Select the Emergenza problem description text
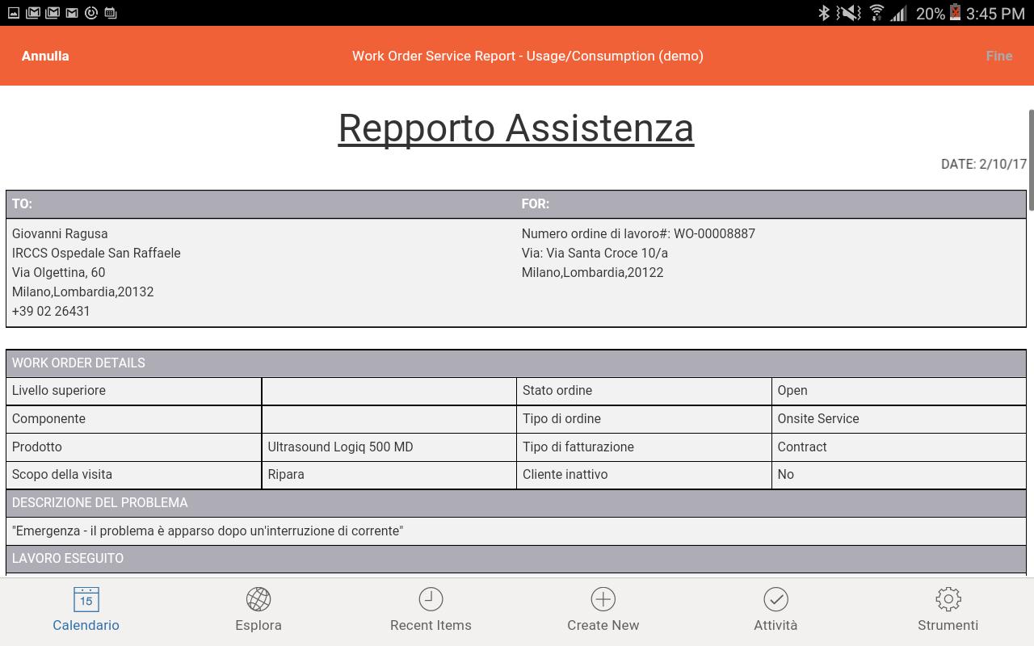This screenshot has height=646, width=1034. [208, 531]
